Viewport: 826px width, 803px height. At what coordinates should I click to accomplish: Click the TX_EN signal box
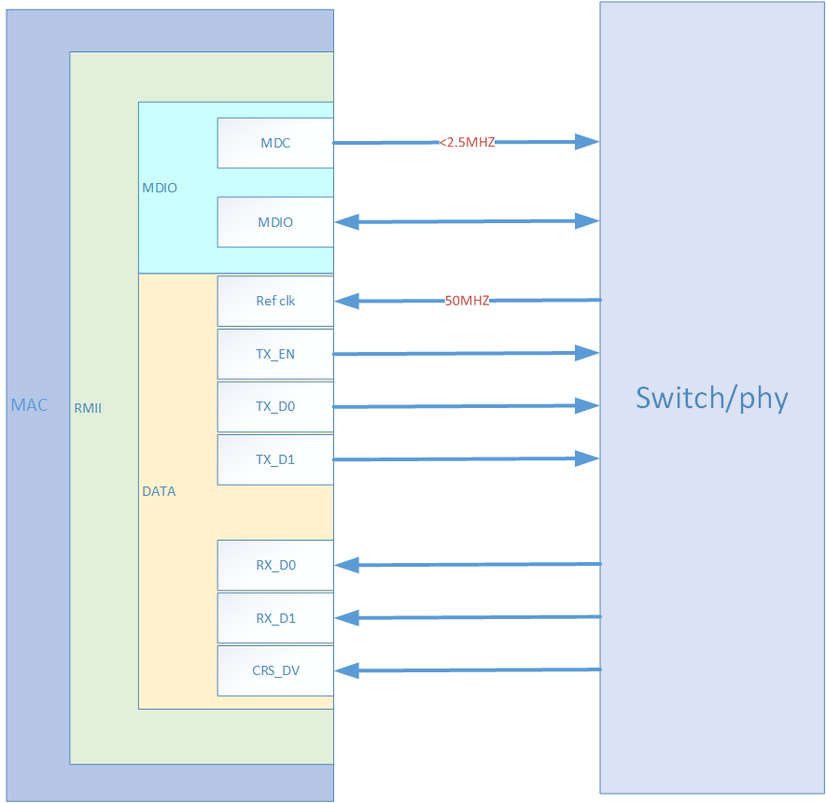coord(275,354)
